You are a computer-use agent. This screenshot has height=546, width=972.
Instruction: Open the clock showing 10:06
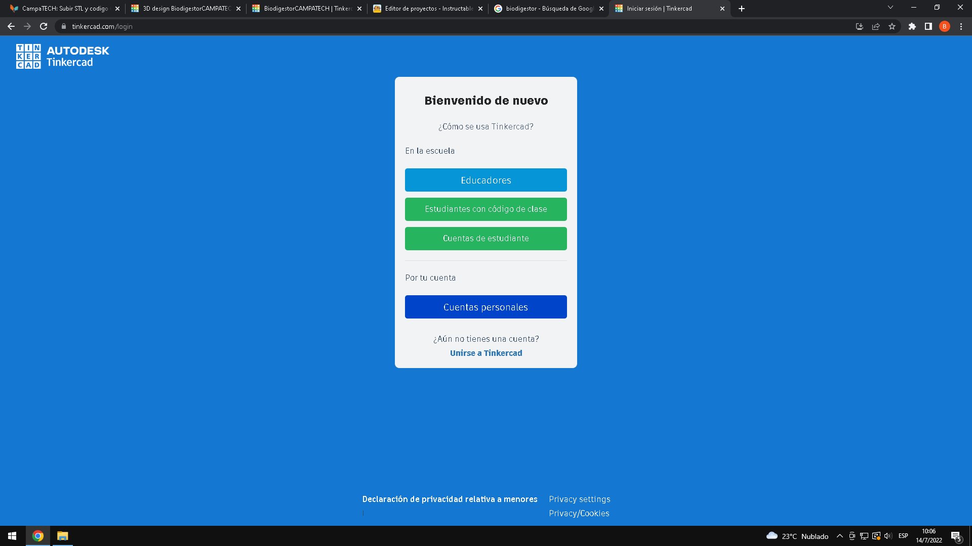pyautogui.click(x=929, y=536)
